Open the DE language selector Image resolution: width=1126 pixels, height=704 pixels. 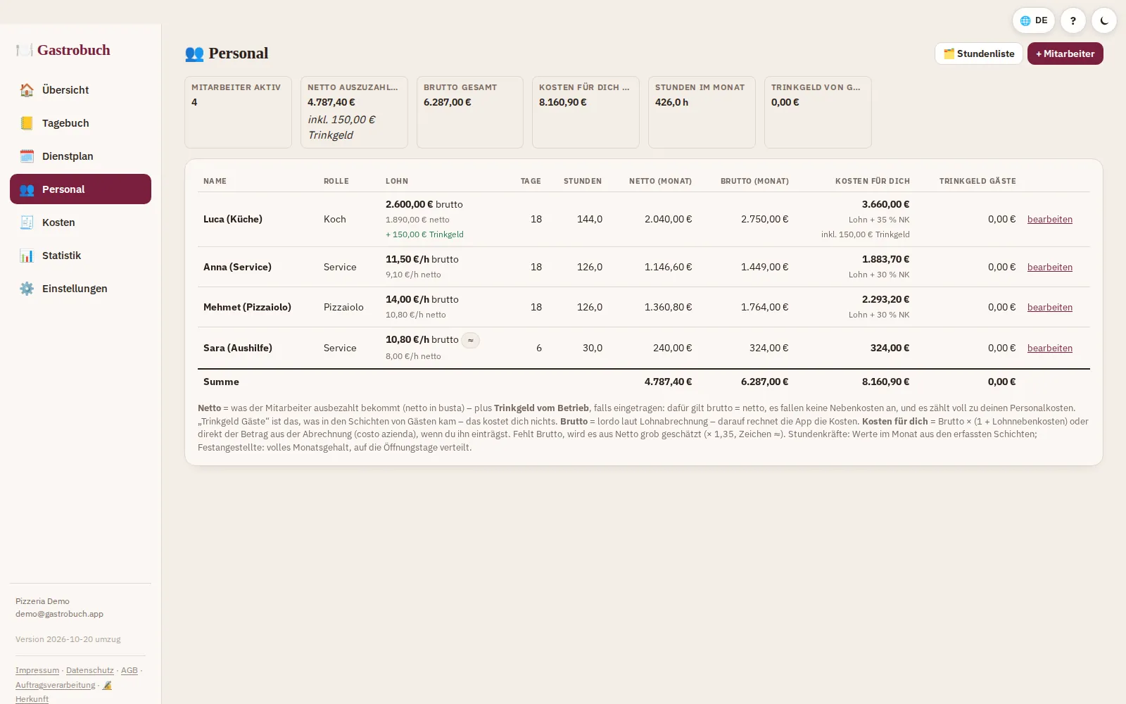[1033, 20]
